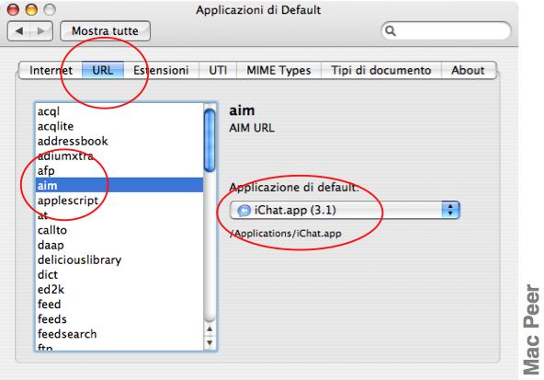Viewport: 544px width, 380px height.
Task: Open the MIME Types tab
Action: 278,70
